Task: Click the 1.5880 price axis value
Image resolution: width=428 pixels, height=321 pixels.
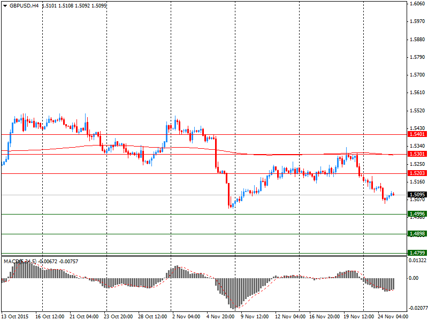Action: pyautogui.click(x=417, y=39)
